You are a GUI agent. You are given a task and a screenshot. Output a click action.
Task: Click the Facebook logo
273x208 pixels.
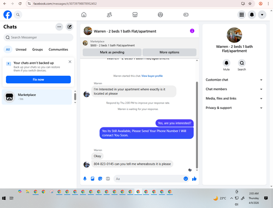point(8,15)
